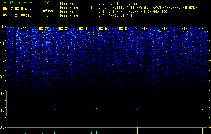
Task: Click the A504HB(yagi 4el) antenna text
Action: point(118,16)
